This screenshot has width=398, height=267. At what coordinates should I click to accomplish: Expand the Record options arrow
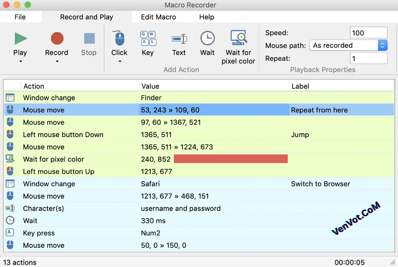tap(57, 61)
